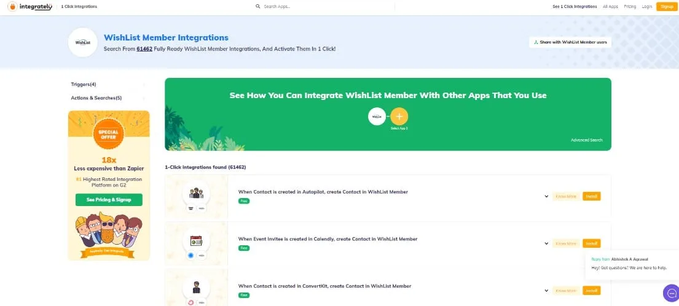Viewport: 679px width, 306px height.
Task: Click the 61462 integrations count link
Action: click(x=144, y=49)
